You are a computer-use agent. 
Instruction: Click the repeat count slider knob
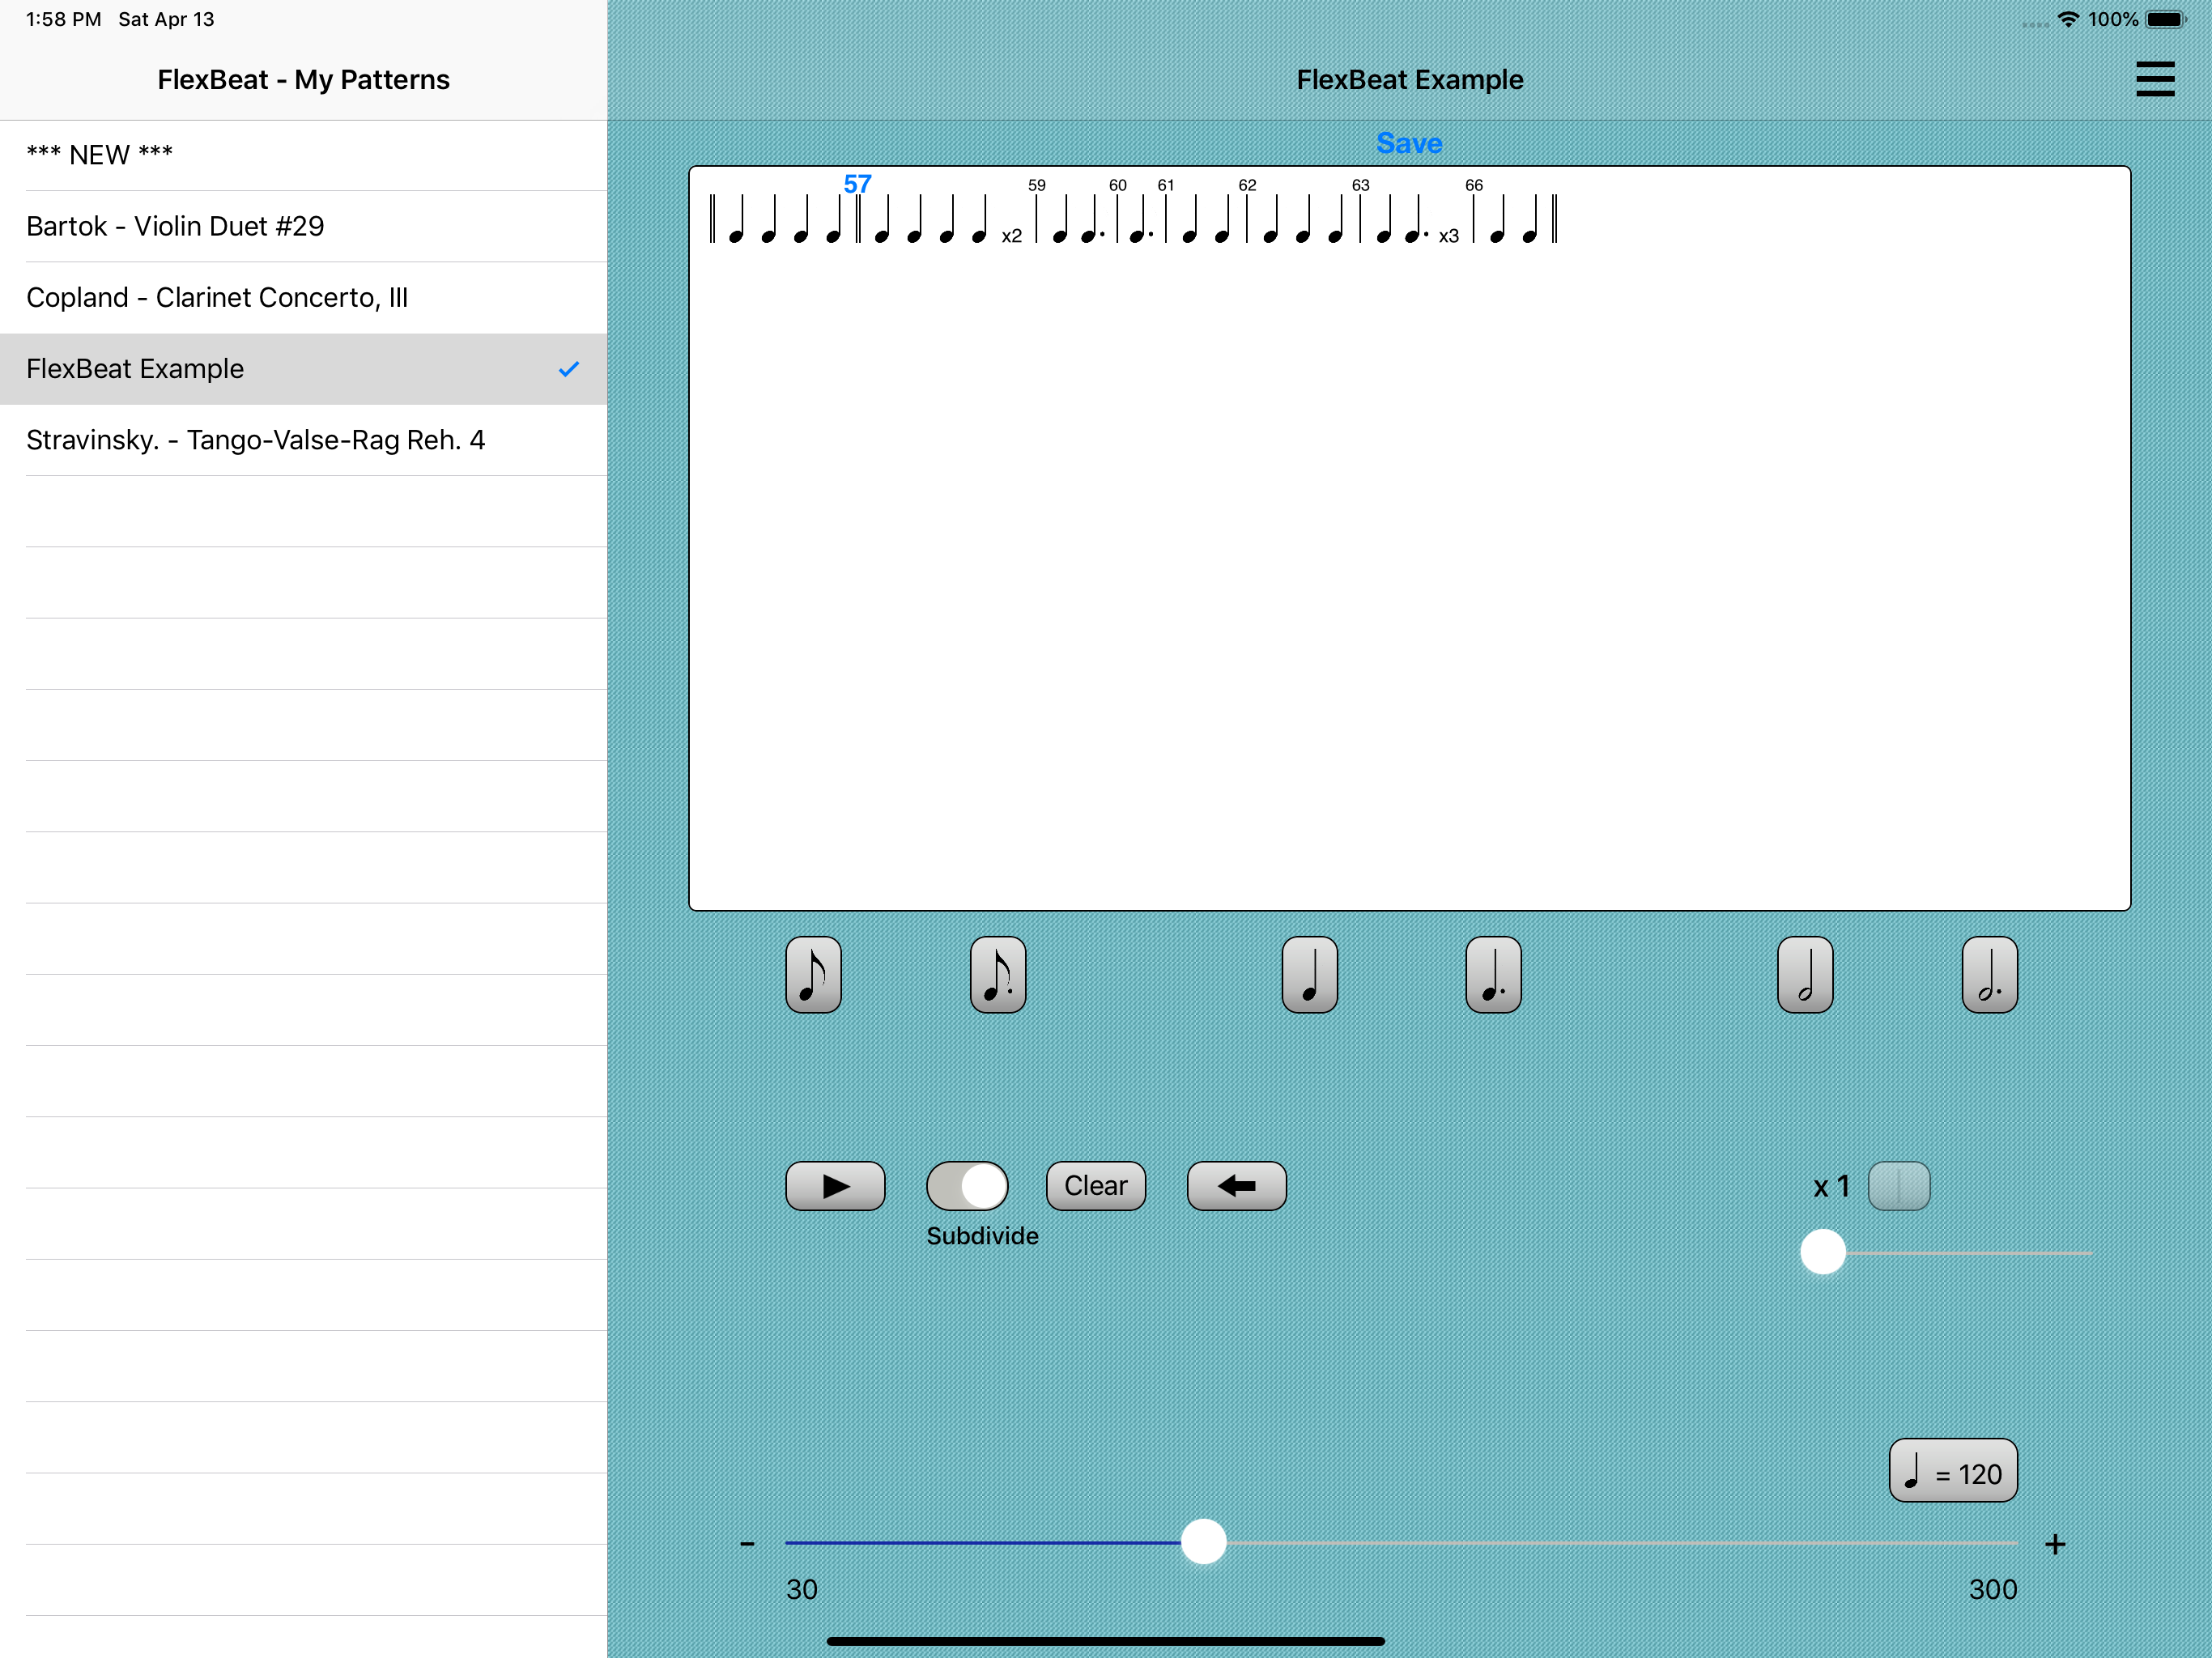pyautogui.click(x=1823, y=1252)
